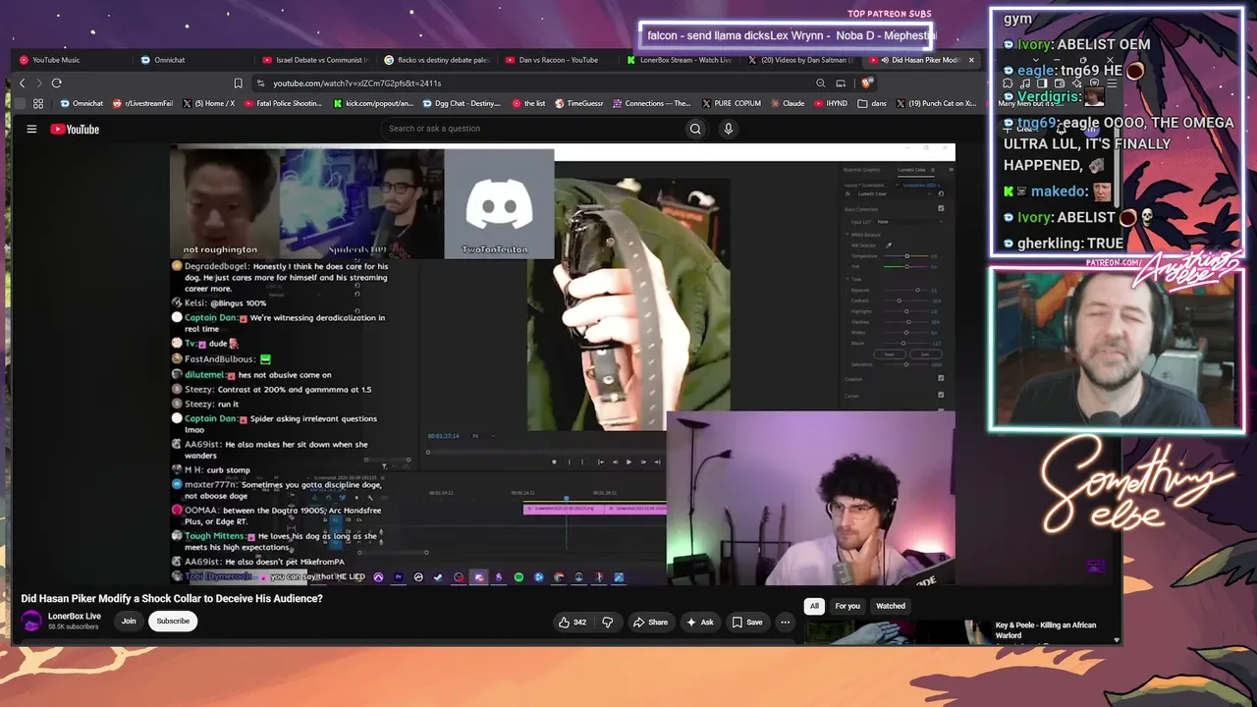Go forward in the browser
The height and width of the screenshot is (707, 1257).
pyautogui.click(x=39, y=83)
